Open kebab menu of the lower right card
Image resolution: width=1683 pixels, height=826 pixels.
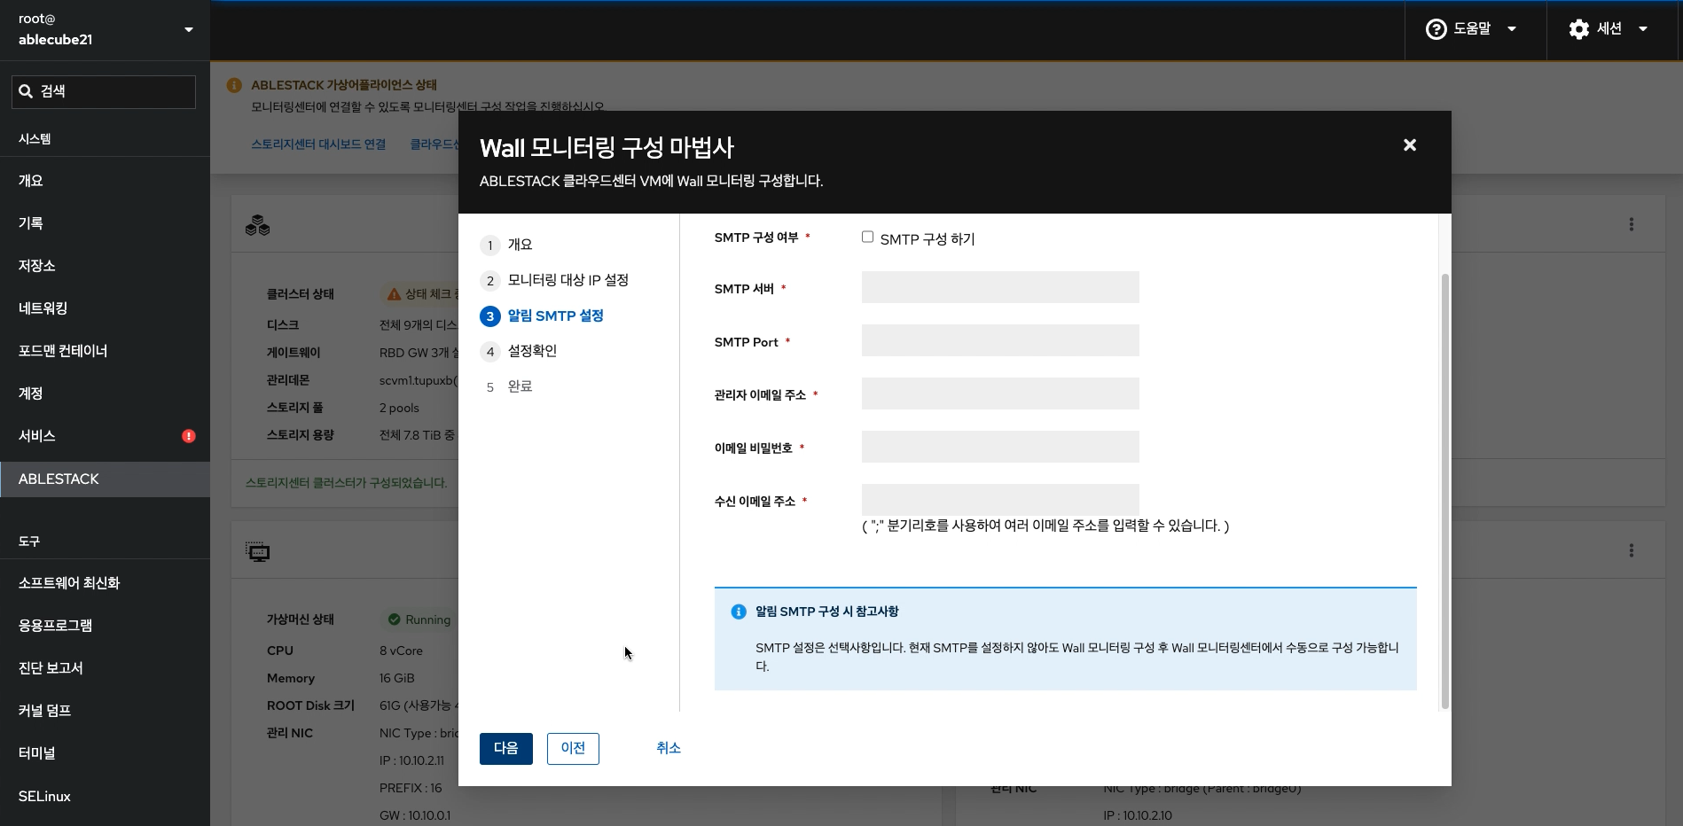click(1631, 550)
